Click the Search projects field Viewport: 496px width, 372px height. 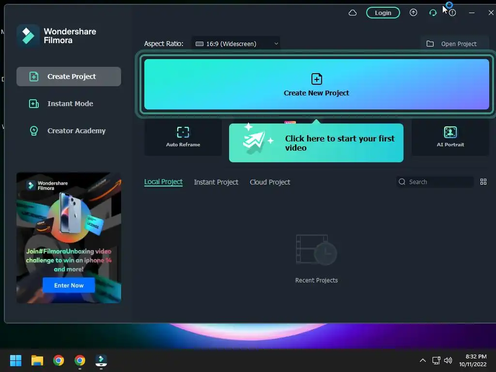click(x=435, y=182)
